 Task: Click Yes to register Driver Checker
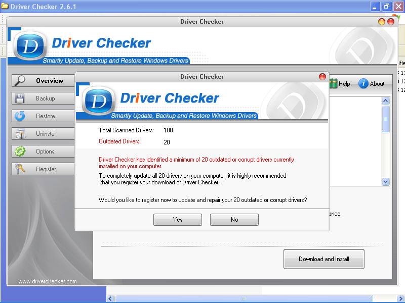point(178,220)
